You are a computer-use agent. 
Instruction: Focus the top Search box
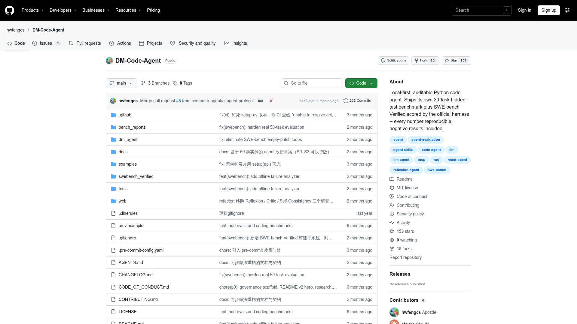(481, 10)
